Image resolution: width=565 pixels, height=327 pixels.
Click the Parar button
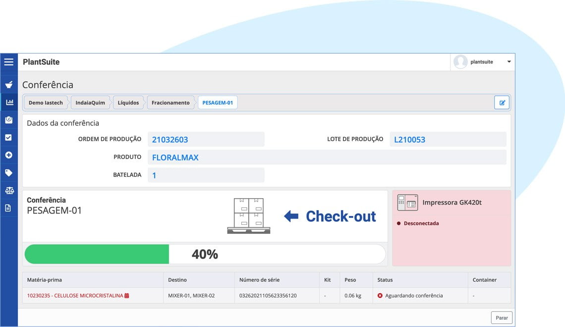click(x=502, y=318)
